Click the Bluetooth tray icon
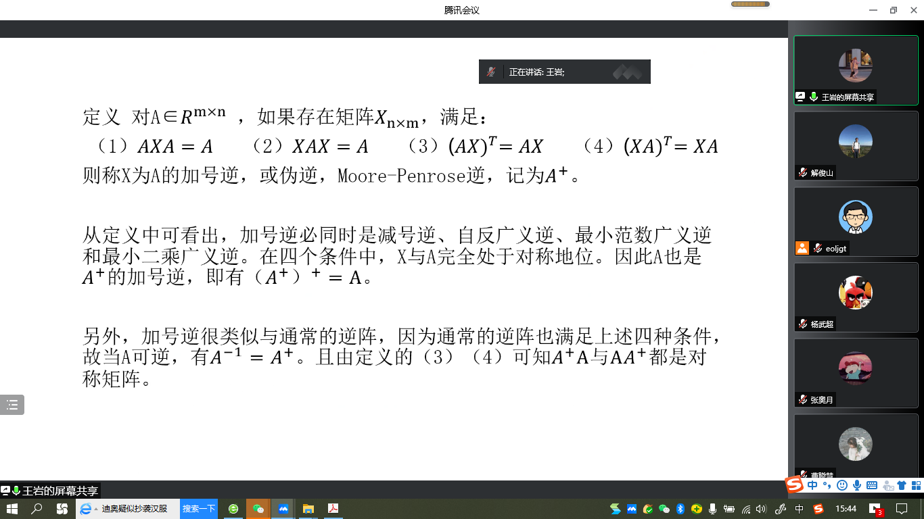 (x=681, y=509)
